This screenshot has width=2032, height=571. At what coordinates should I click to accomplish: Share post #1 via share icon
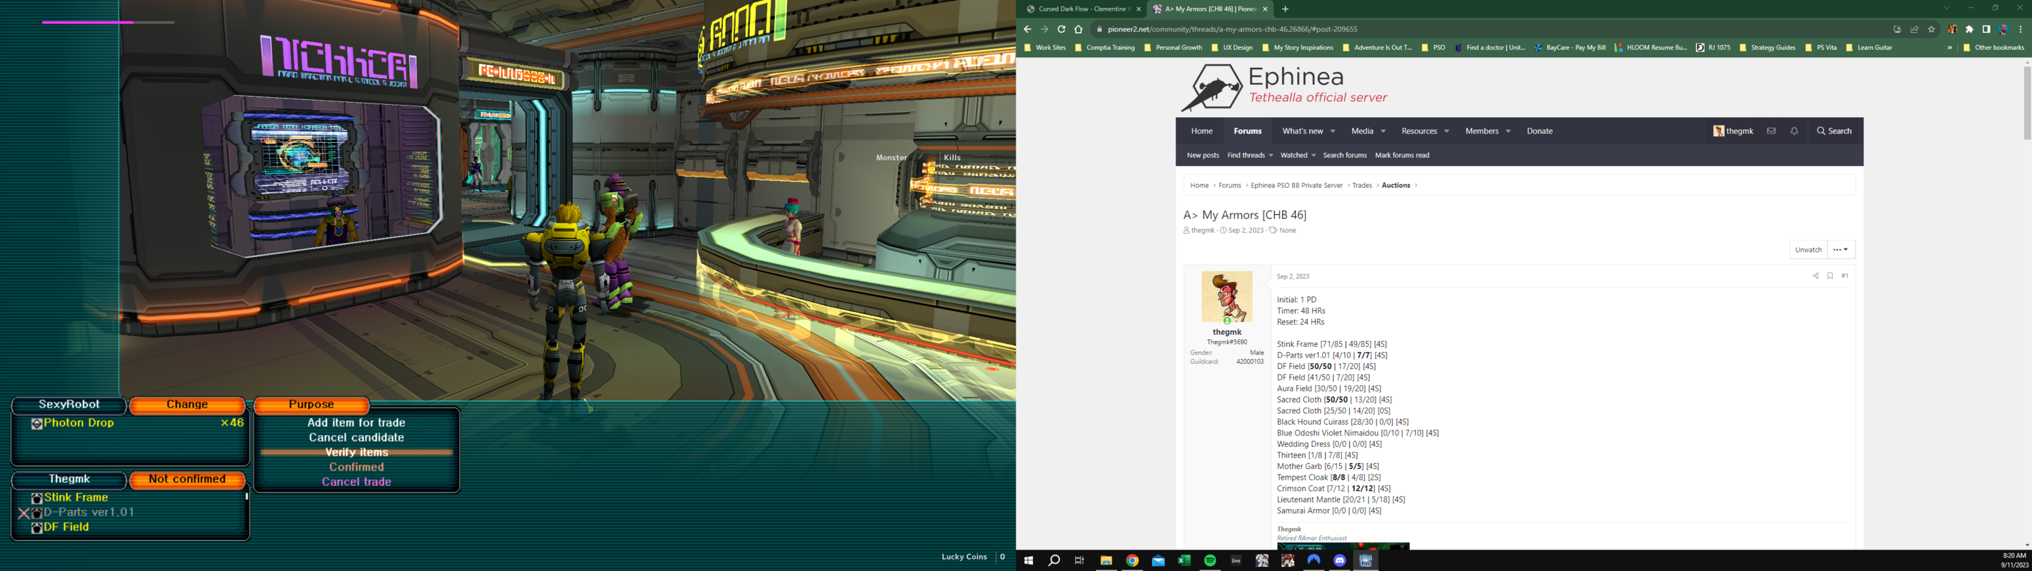[1815, 276]
